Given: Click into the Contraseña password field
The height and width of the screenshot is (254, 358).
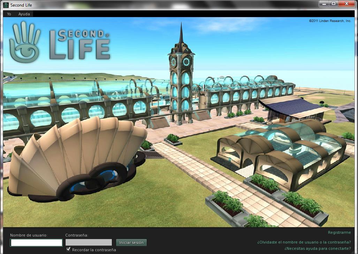Looking at the screenshot, I should pyautogui.click(x=89, y=242).
